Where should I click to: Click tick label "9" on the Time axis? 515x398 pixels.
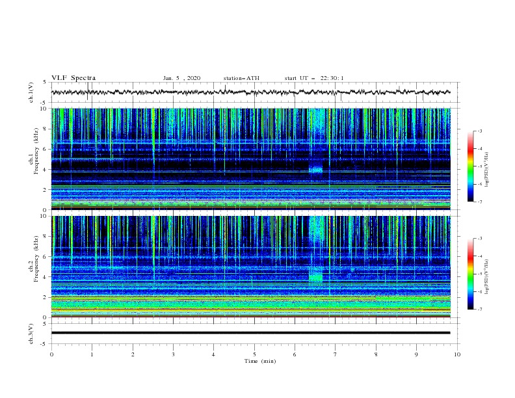pos(416,354)
